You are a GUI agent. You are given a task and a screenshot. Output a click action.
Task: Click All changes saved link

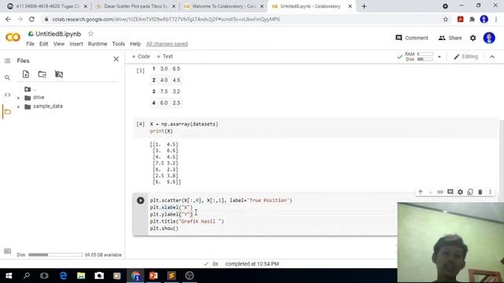click(x=167, y=44)
